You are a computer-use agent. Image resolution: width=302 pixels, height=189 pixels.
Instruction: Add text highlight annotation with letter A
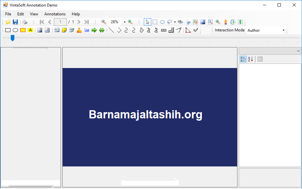point(30,30)
